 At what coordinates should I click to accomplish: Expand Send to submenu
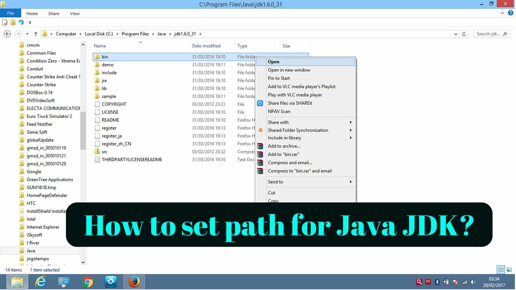pyautogui.click(x=351, y=182)
